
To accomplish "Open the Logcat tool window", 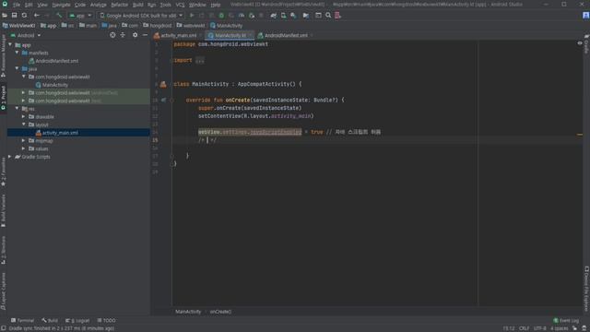I will click(77, 321).
